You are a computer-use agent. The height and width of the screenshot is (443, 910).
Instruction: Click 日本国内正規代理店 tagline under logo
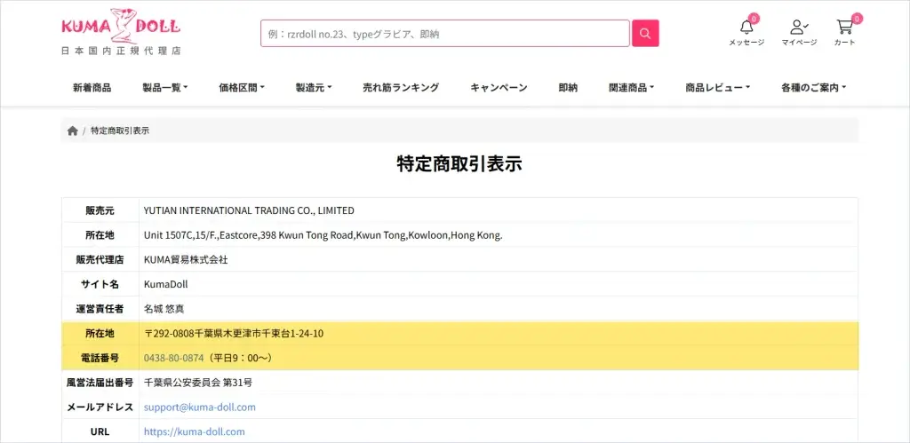(x=121, y=51)
